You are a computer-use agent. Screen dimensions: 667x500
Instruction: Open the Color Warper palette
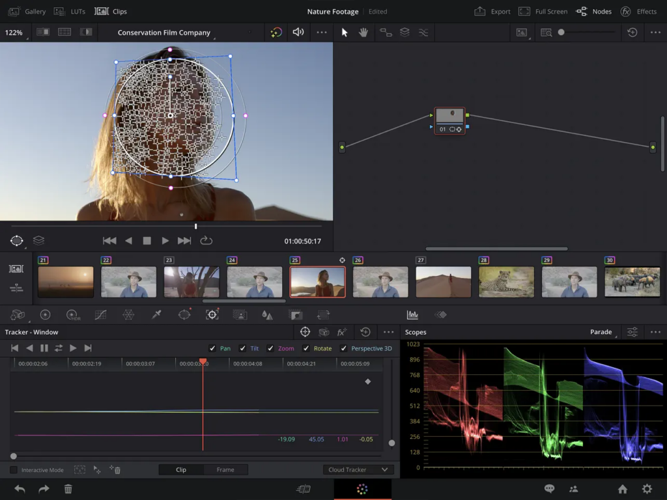(129, 314)
